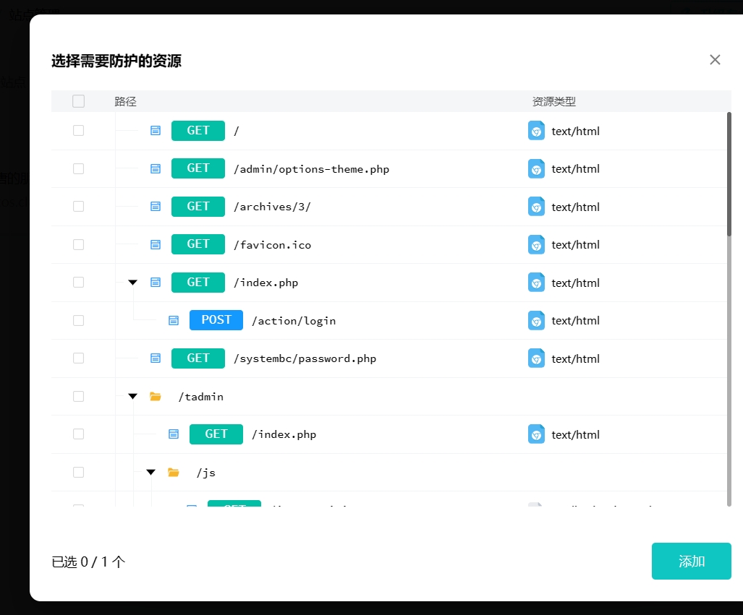Click the page icon beside /systembc/password.php
Image resolution: width=743 pixels, height=615 pixels.
click(155, 358)
